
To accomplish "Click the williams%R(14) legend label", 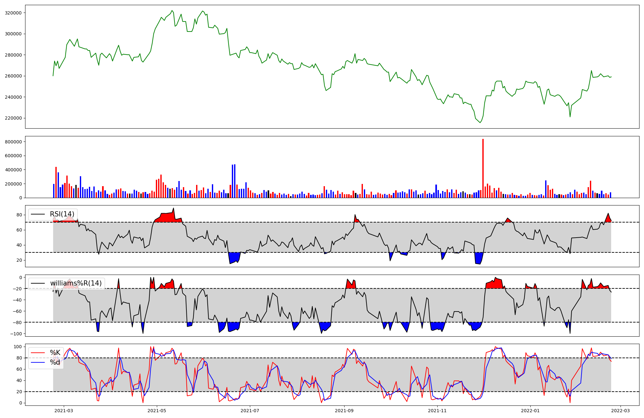I will (x=76, y=283).
